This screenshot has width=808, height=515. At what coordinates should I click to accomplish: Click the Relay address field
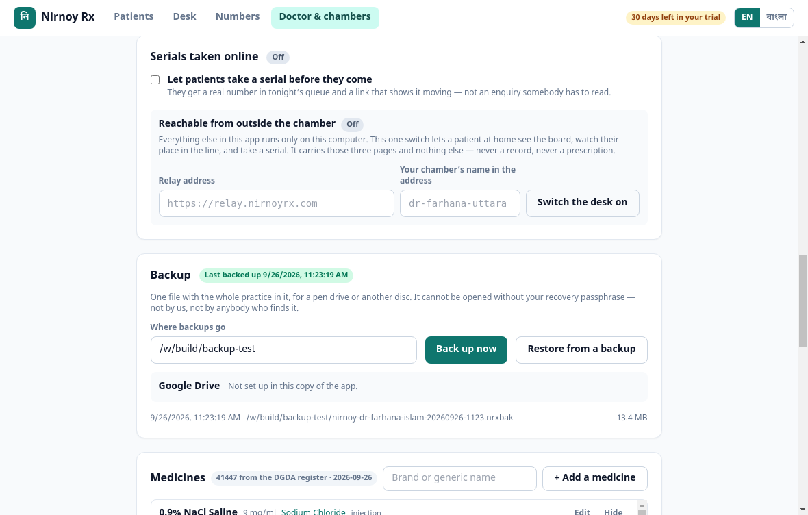click(x=276, y=203)
